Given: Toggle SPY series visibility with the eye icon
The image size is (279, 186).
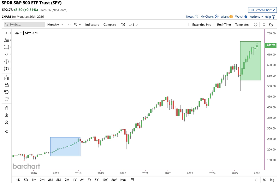Looking at the screenshot, I should 17,32.
